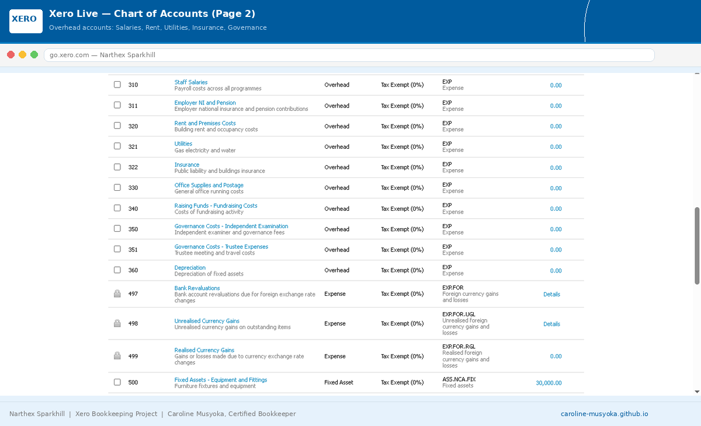Open caroline-musyoka.github.io footer link
Viewport: 701px width, 426px height.
point(604,414)
